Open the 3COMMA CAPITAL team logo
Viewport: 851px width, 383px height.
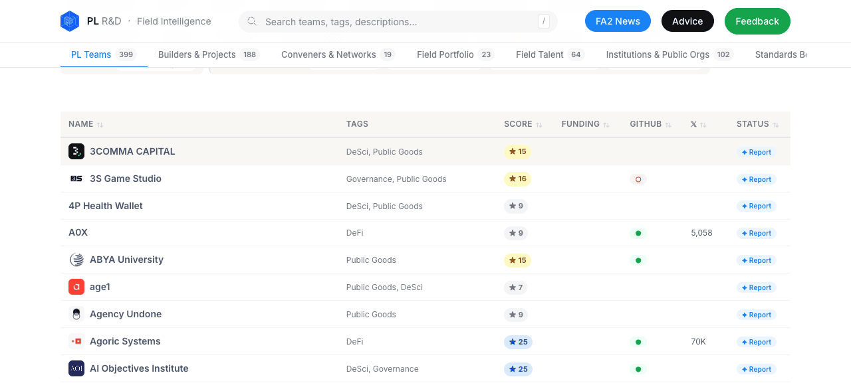76,151
